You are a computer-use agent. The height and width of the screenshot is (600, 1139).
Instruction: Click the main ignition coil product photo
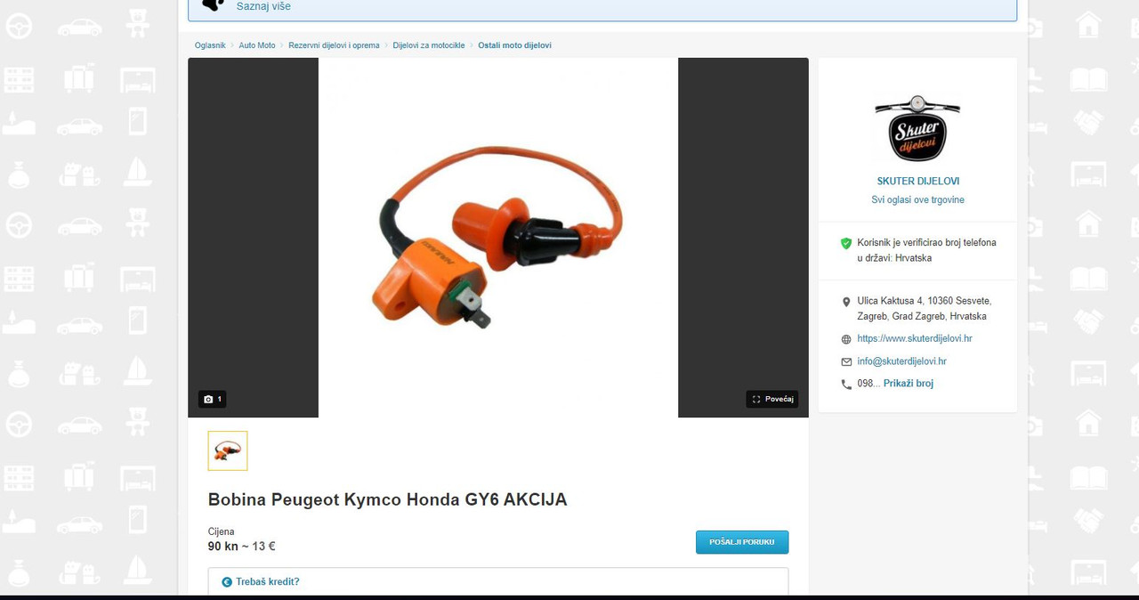(498, 238)
